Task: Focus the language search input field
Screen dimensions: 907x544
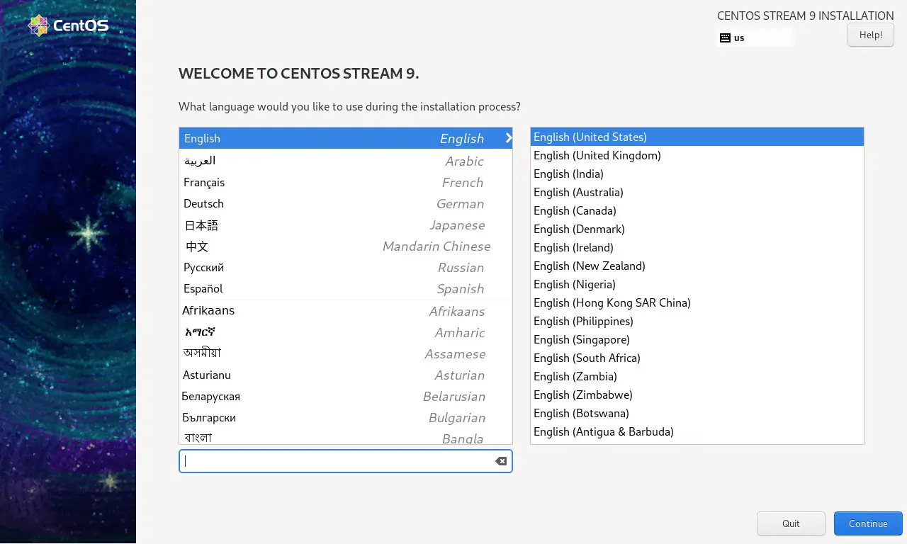Action: (x=346, y=461)
